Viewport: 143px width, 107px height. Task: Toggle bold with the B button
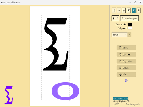[x=114, y=18]
